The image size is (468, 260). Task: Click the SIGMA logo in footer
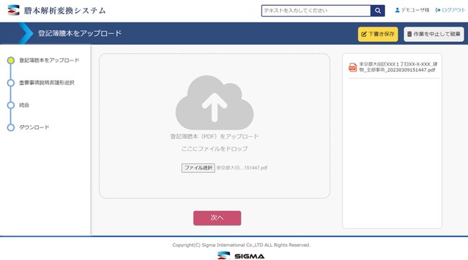tap(241, 256)
